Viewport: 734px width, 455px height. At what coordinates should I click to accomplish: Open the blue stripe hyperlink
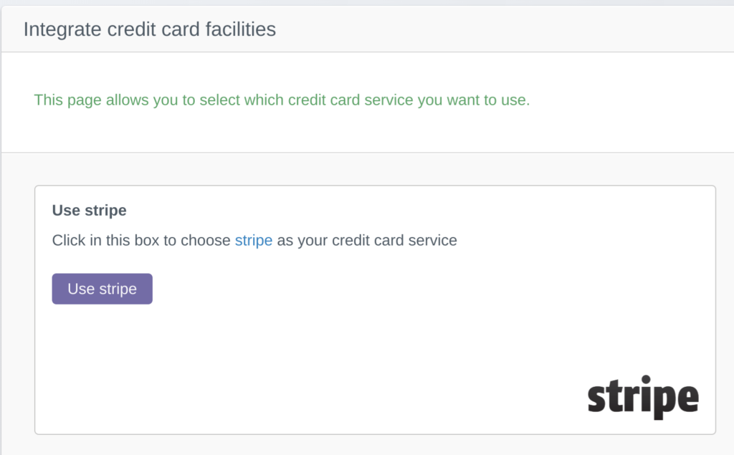click(253, 240)
